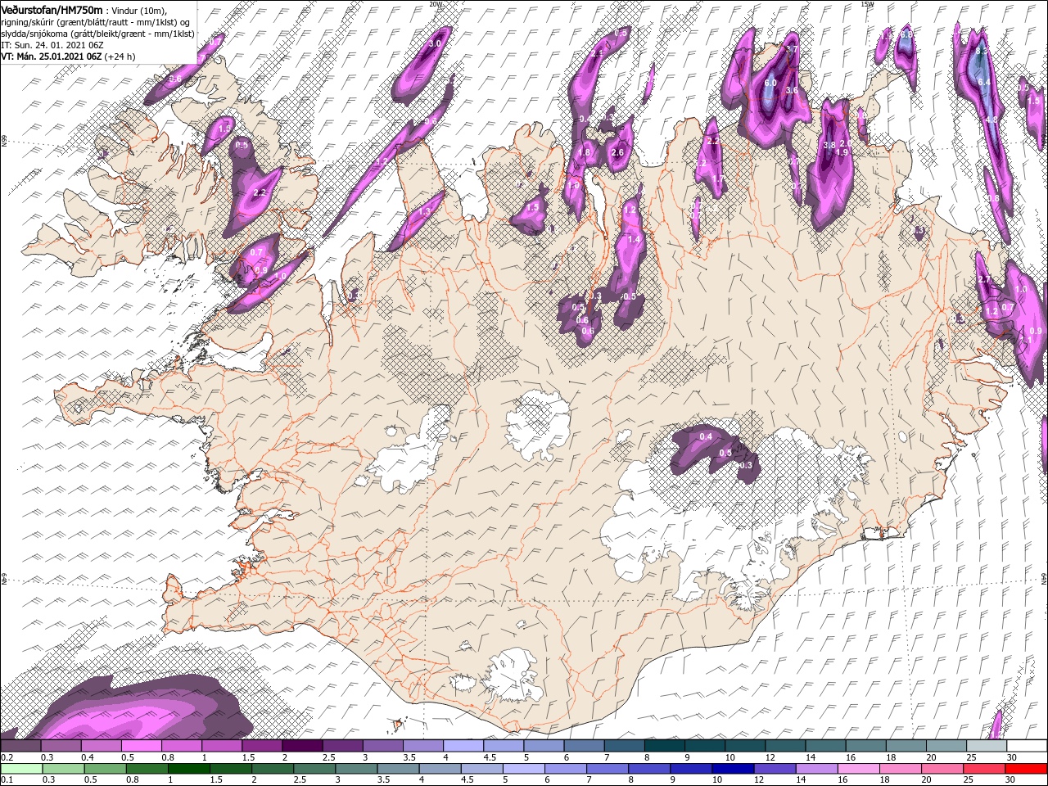
Task: Click the 'VT: Mán. 25.01.2021 06Z' valid time
Action: [51, 56]
